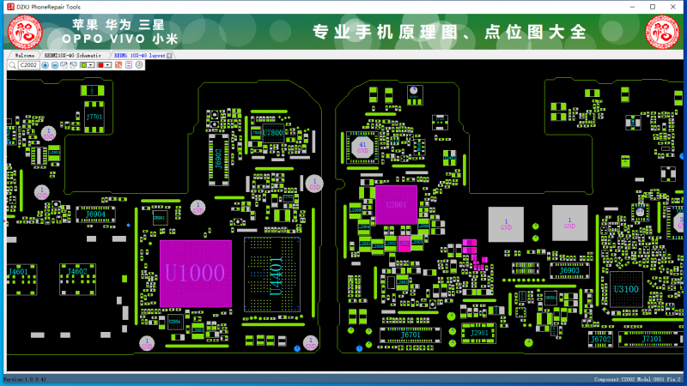Image resolution: width=687 pixels, height=386 pixels.
Task: Select the U1000 chip on the board
Action: 196,274
